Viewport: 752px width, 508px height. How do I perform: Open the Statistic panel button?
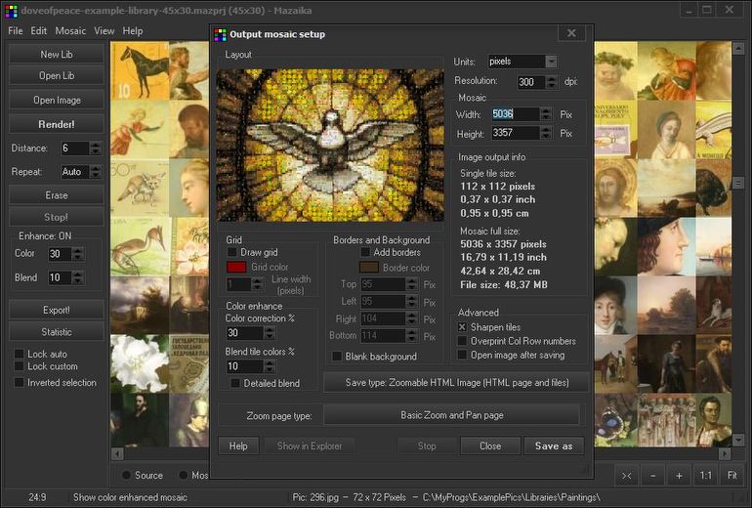(x=57, y=331)
